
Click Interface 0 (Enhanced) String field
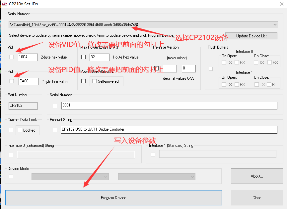pyautogui.click(x=76, y=154)
